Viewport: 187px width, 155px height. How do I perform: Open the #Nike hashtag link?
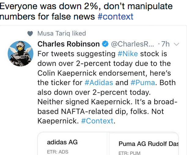128,54
